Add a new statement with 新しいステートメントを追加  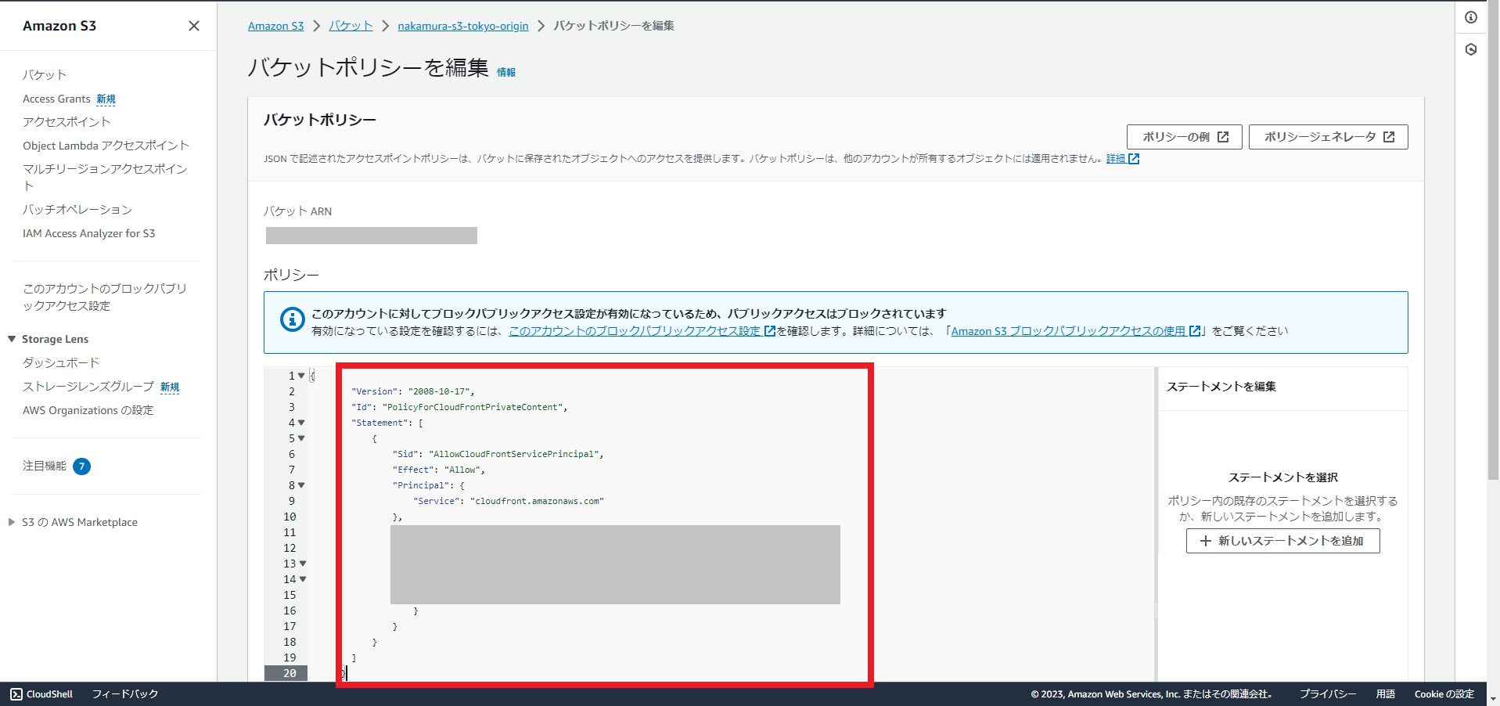(x=1282, y=541)
